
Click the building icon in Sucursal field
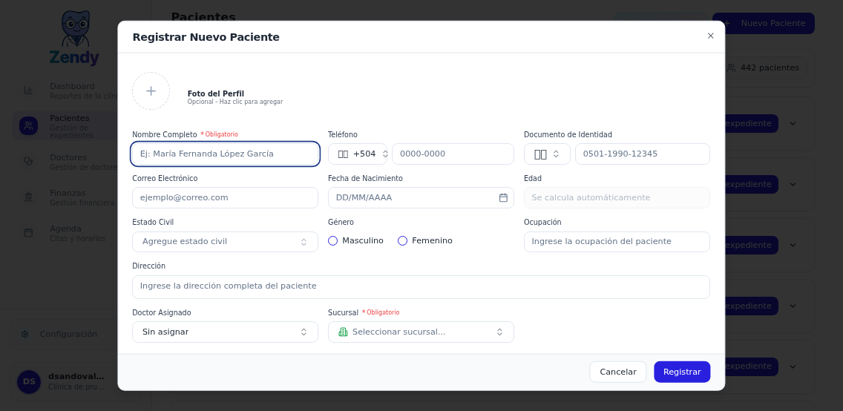tap(343, 332)
